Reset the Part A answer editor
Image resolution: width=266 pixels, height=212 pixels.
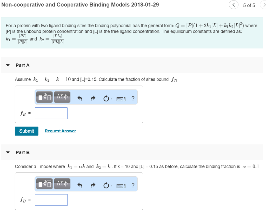click(x=106, y=98)
